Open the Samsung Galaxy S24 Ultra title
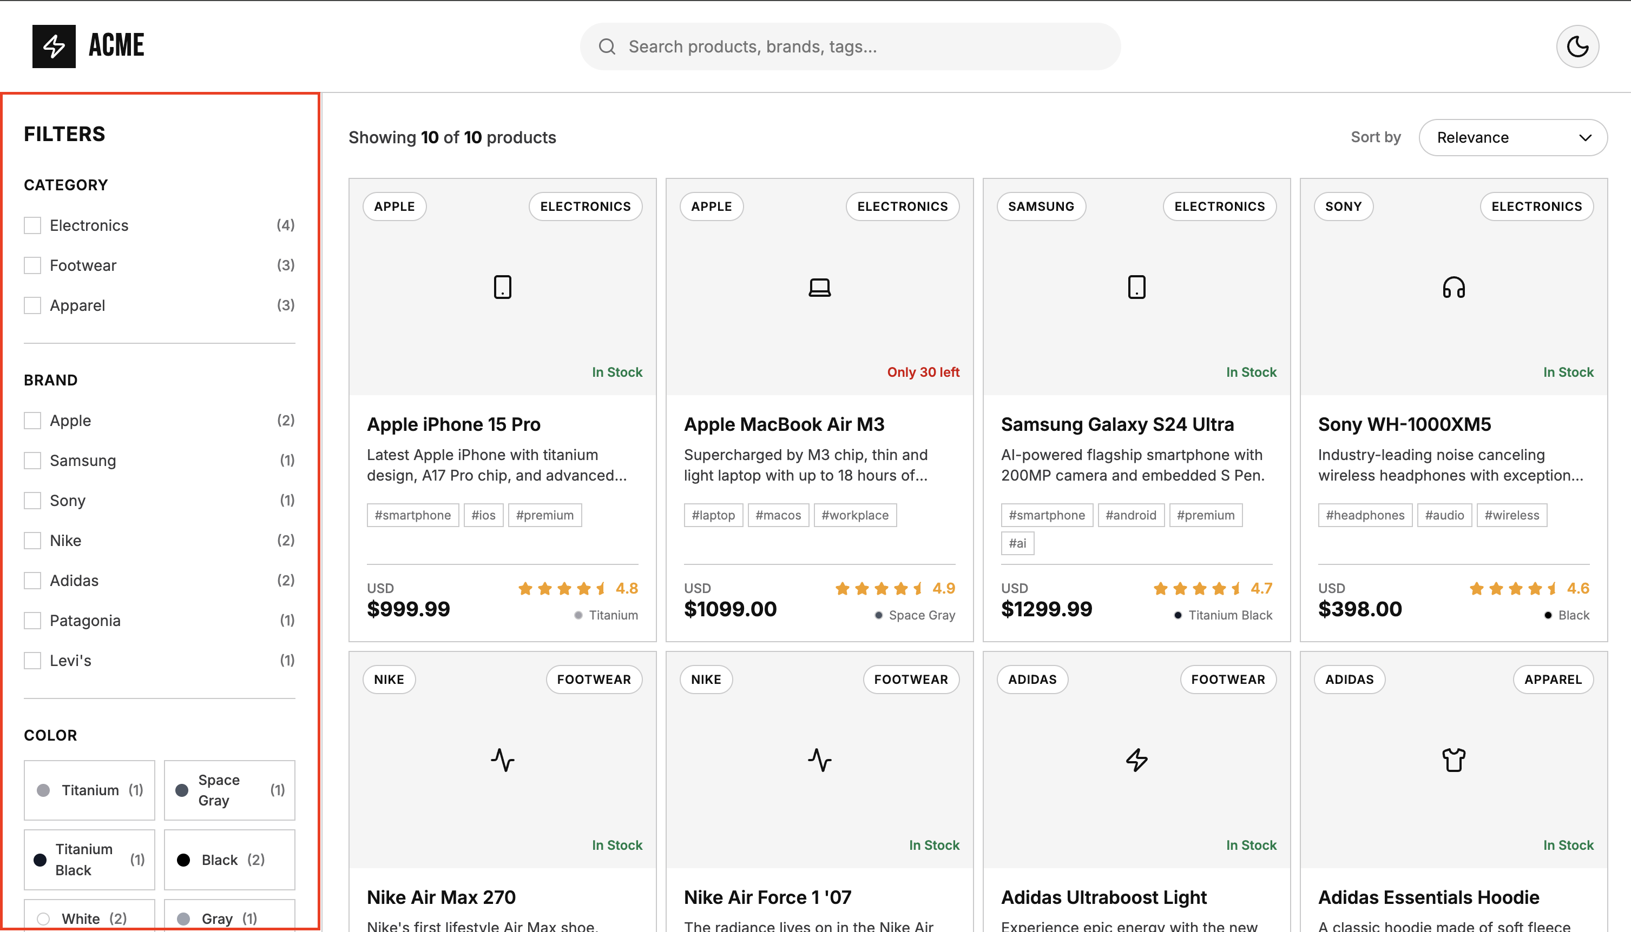 pos(1117,424)
